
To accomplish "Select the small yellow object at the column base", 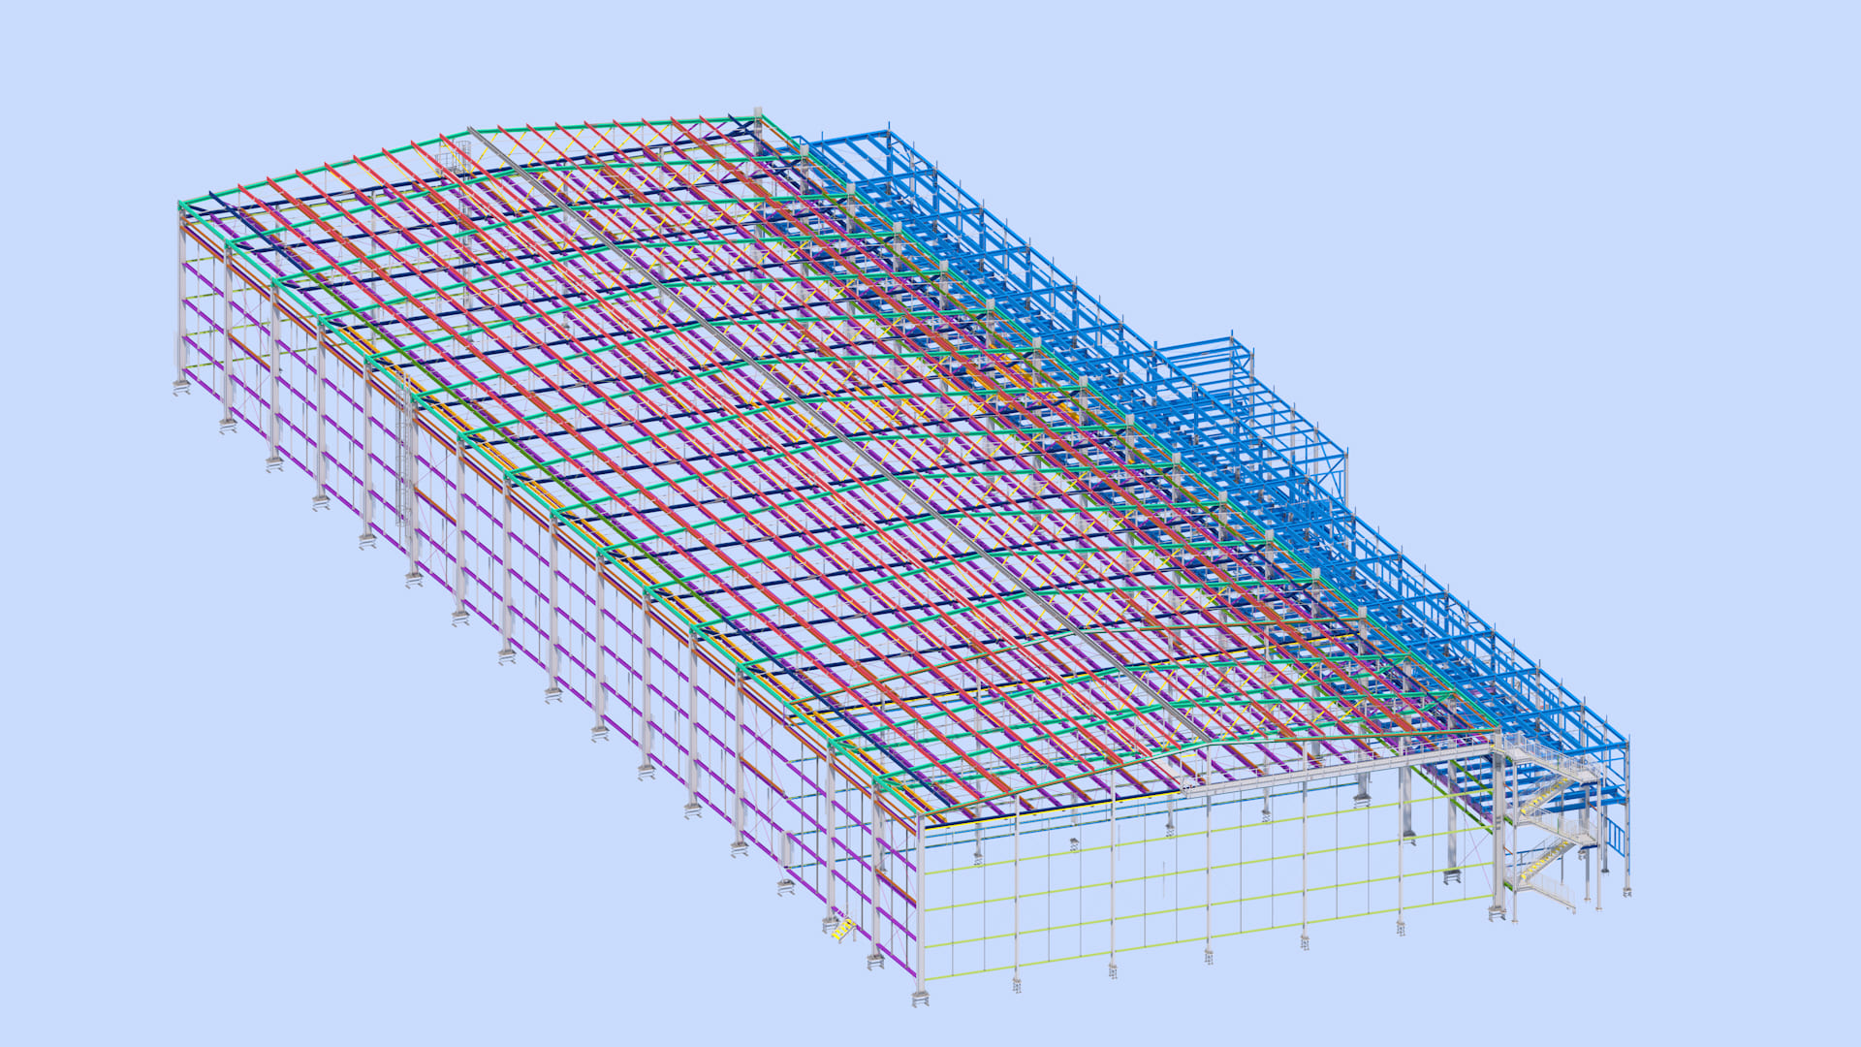I will point(841,931).
